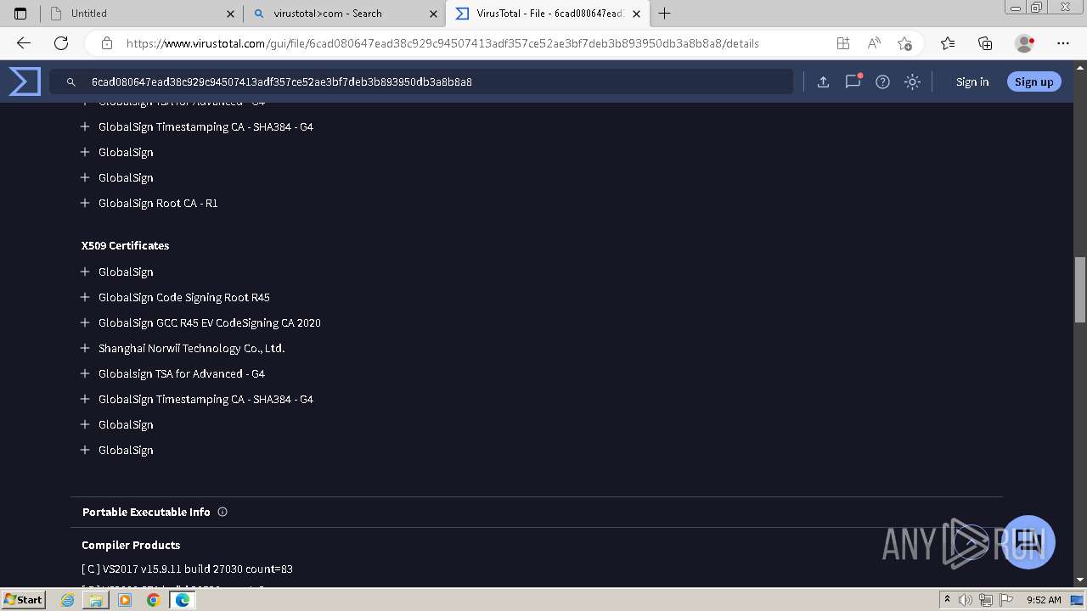The height and width of the screenshot is (611, 1087).
Task: Click Sign in link
Action: pyautogui.click(x=972, y=81)
